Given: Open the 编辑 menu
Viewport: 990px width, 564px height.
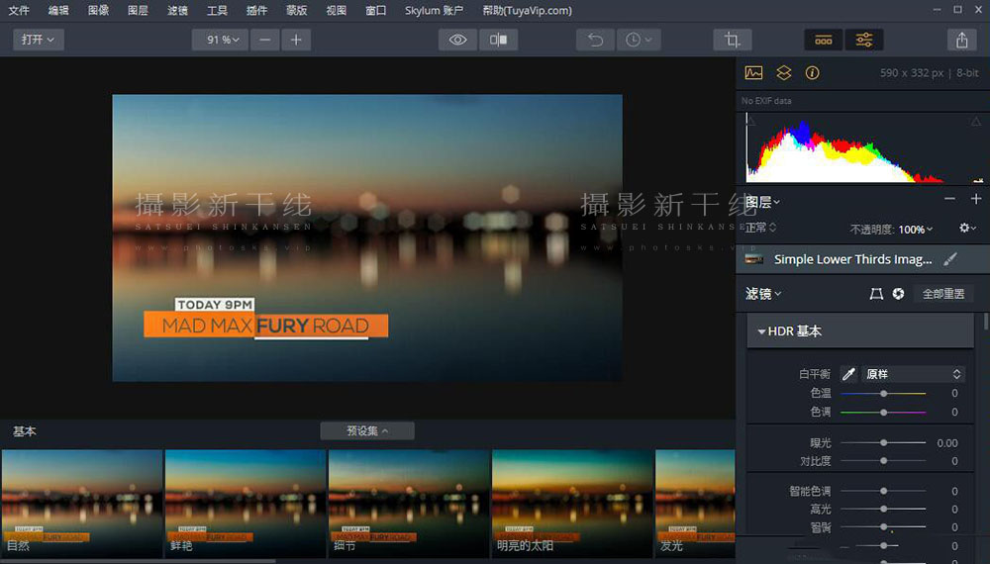Looking at the screenshot, I should point(58,10).
